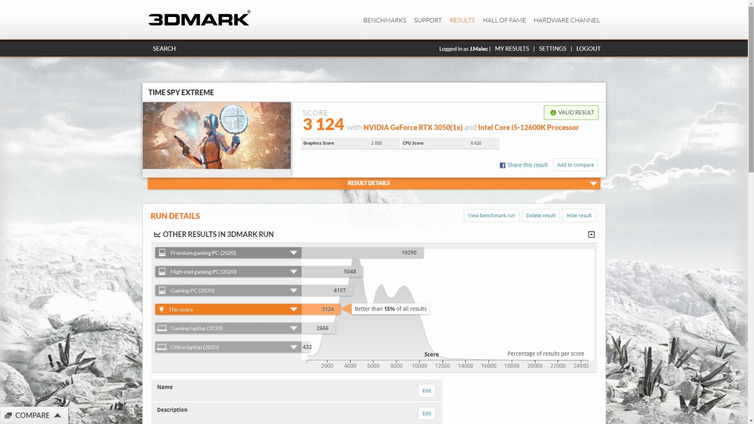Click the Intel Core i5-12600K Processor link
The image size is (754, 424).
click(528, 128)
